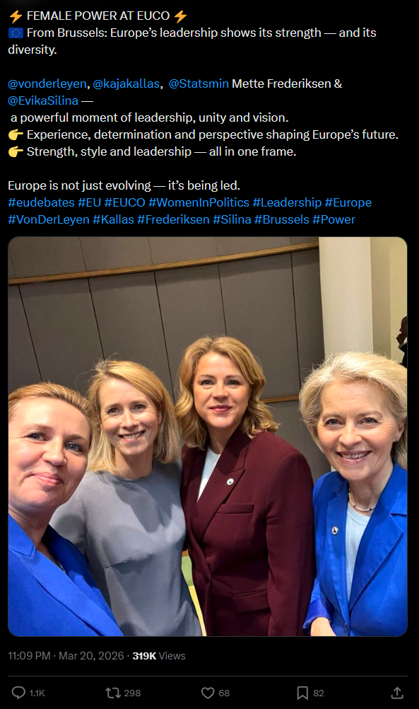Image resolution: width=419 pixels, height=709 pixels.
Task: Browse the #Leadership hashtag
Action: (287, 202)
